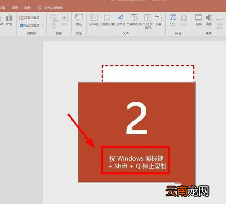Viewport: 226px width, 204px height.
Task: Insert a chart with the 图表 icon
Action: coord(9,20)
